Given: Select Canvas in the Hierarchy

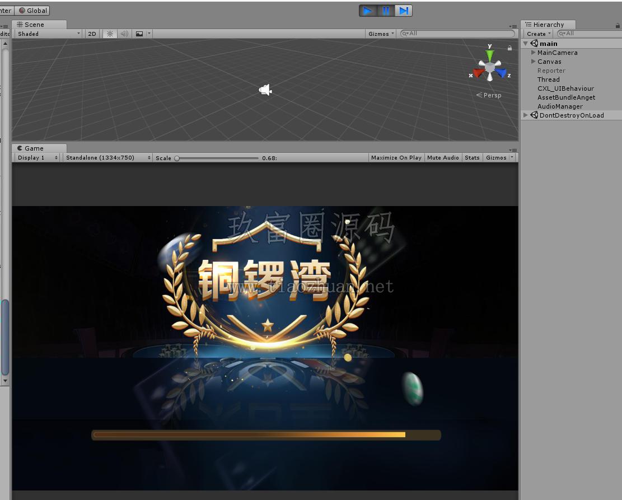Looking at the screenshot, I should (x=549, y=62).
